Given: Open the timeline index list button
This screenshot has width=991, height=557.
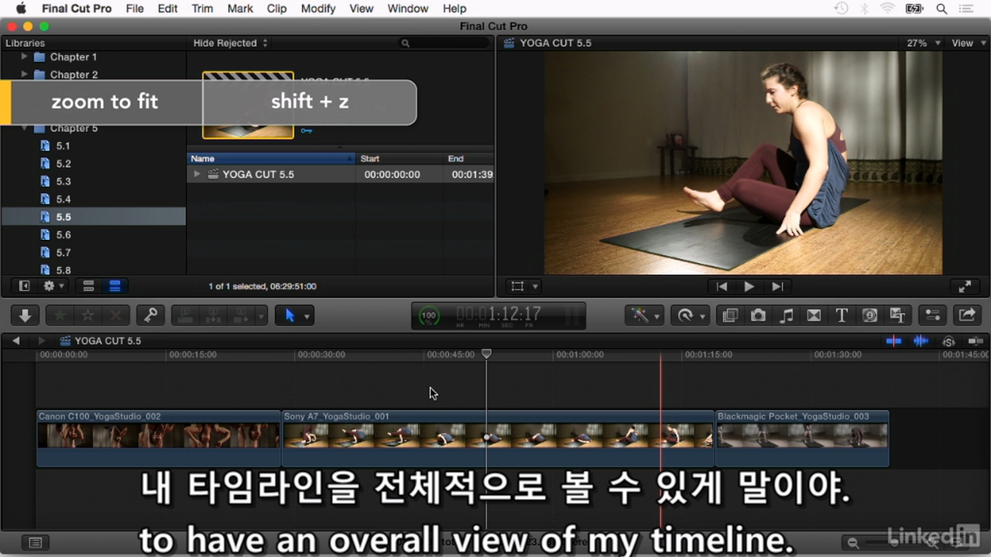Looking at the screenshot, I should [35, 542].
